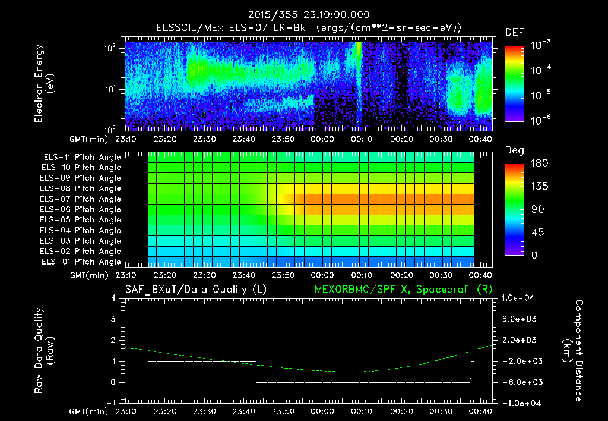Click the 10^0 energy axis tick label

[110, 129]
